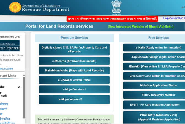Open the short link ending in o93s9m
This screenshot has height=124, width=185.
coord(7,69)
